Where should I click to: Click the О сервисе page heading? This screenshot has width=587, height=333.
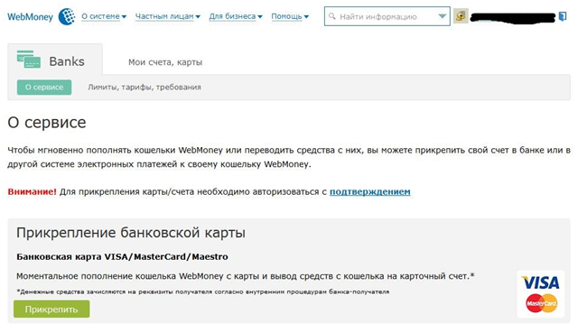(47, 123)
